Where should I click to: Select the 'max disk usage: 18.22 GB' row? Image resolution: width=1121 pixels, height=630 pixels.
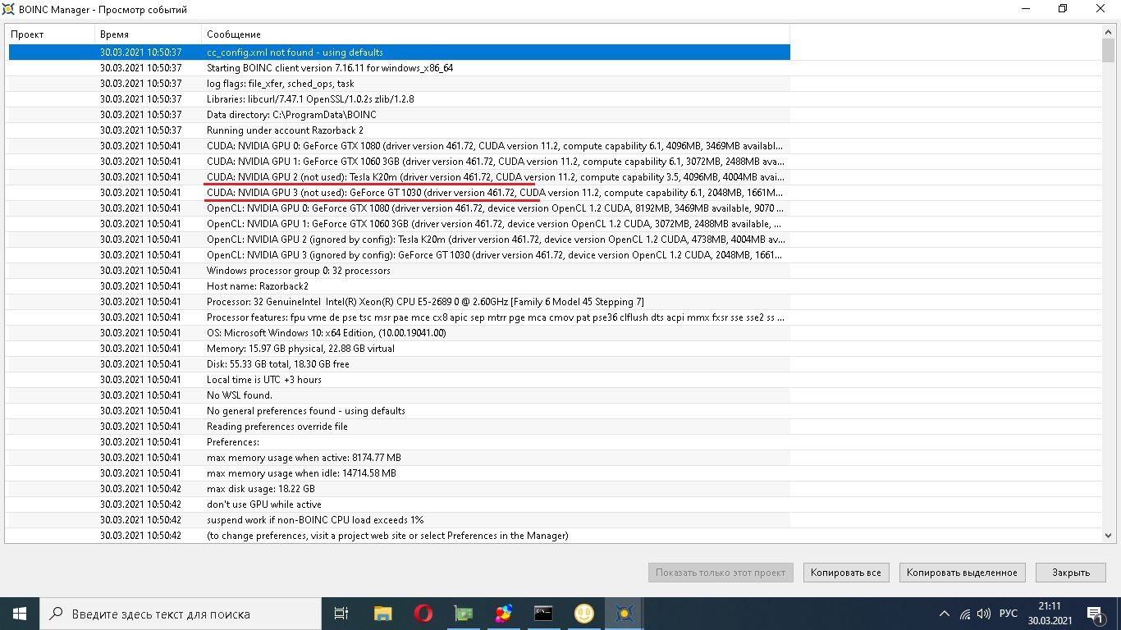coord(399,489)
